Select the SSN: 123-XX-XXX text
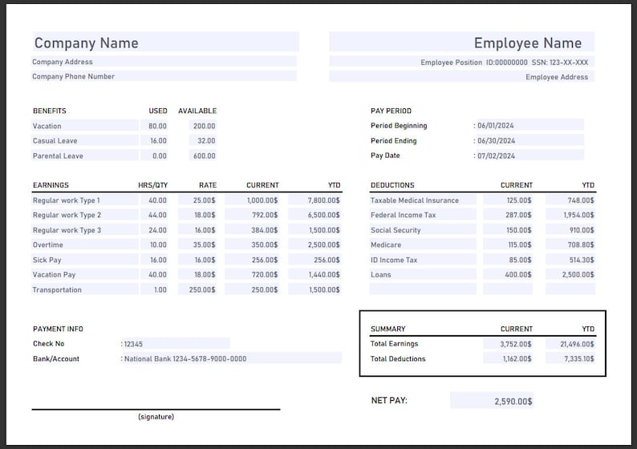 point(560,62)
